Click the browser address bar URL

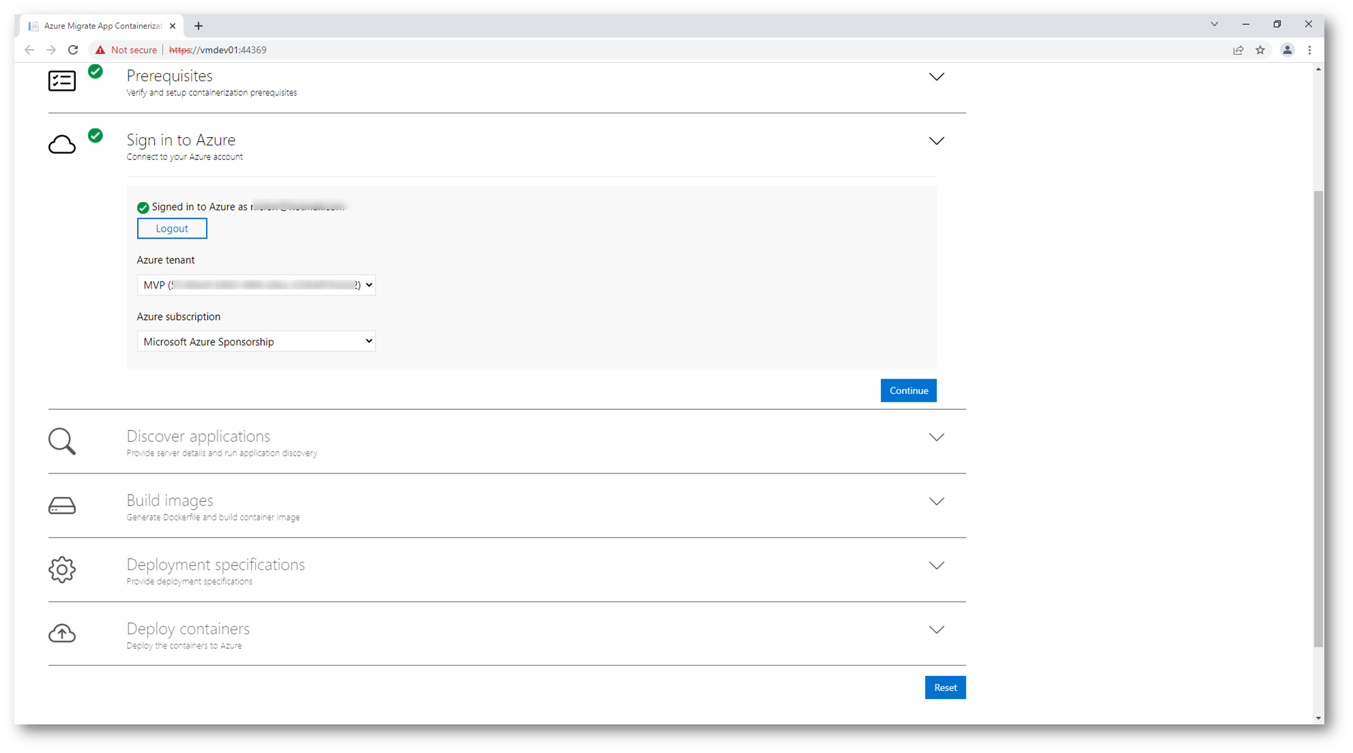(218, 50)
